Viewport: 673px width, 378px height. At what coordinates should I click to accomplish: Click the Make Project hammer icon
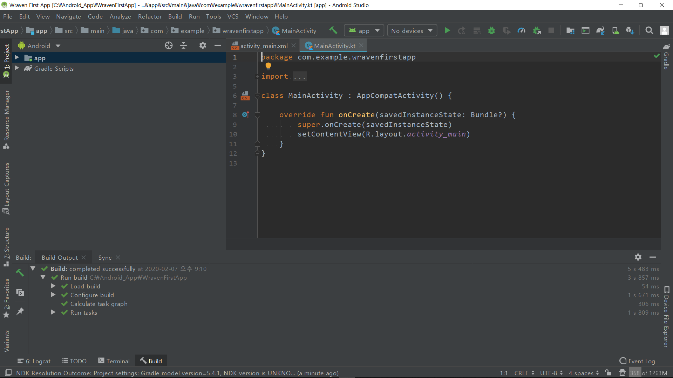coord(333,30)
